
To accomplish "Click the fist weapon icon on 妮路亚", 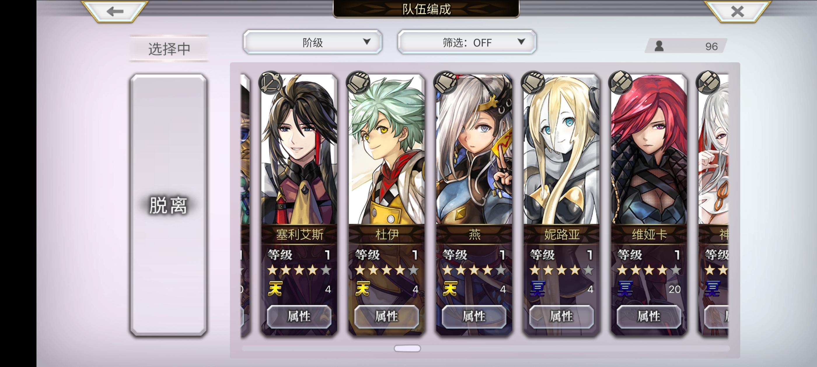I will 533,83.
